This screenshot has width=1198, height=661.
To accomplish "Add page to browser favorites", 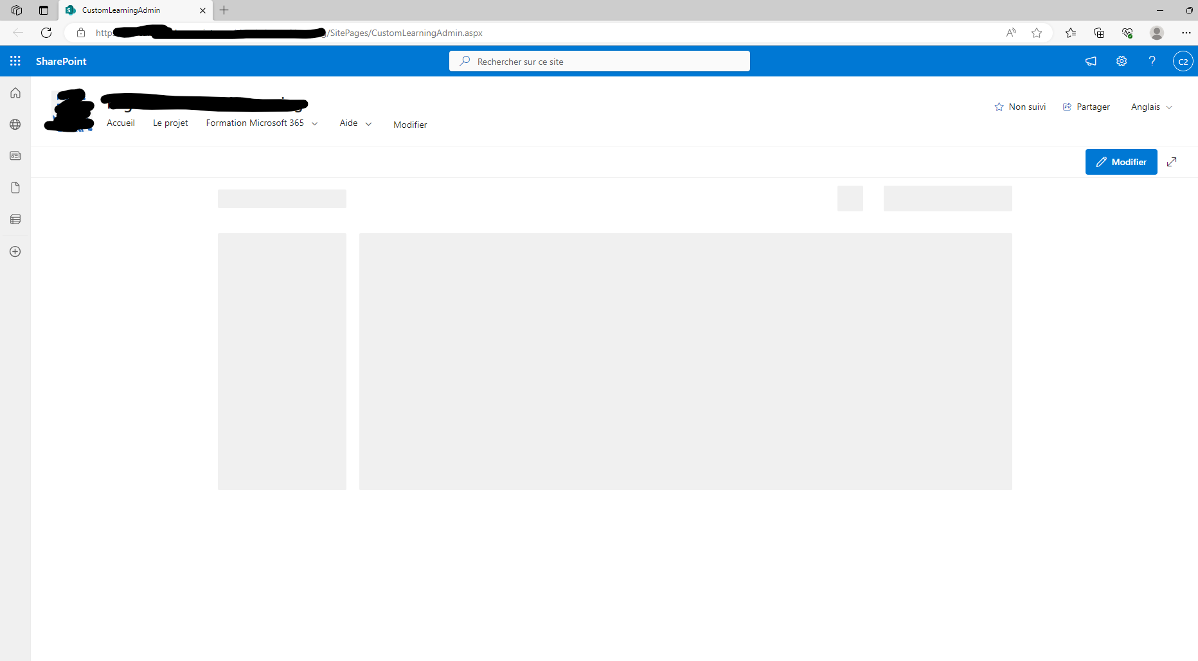I will [1037, 33].
